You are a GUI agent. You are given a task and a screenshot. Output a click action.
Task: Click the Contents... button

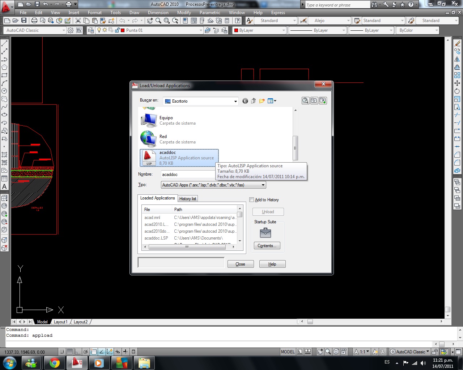pos(267,246)
